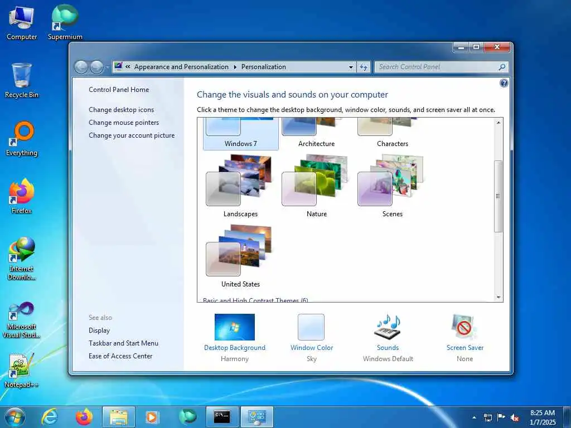The image size is (571, 428).
Task: Click the refresh button beside address bar
Action: pyautogui.click(x=364, y=67)
